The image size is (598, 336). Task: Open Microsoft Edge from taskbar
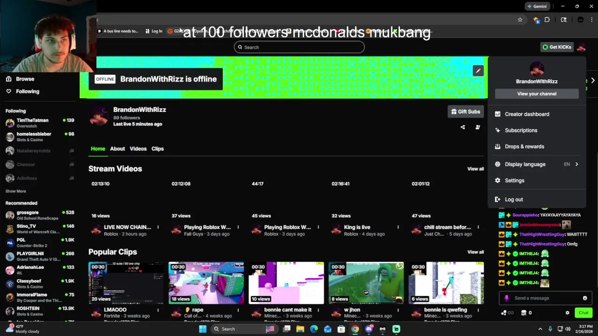pos(314,329)
